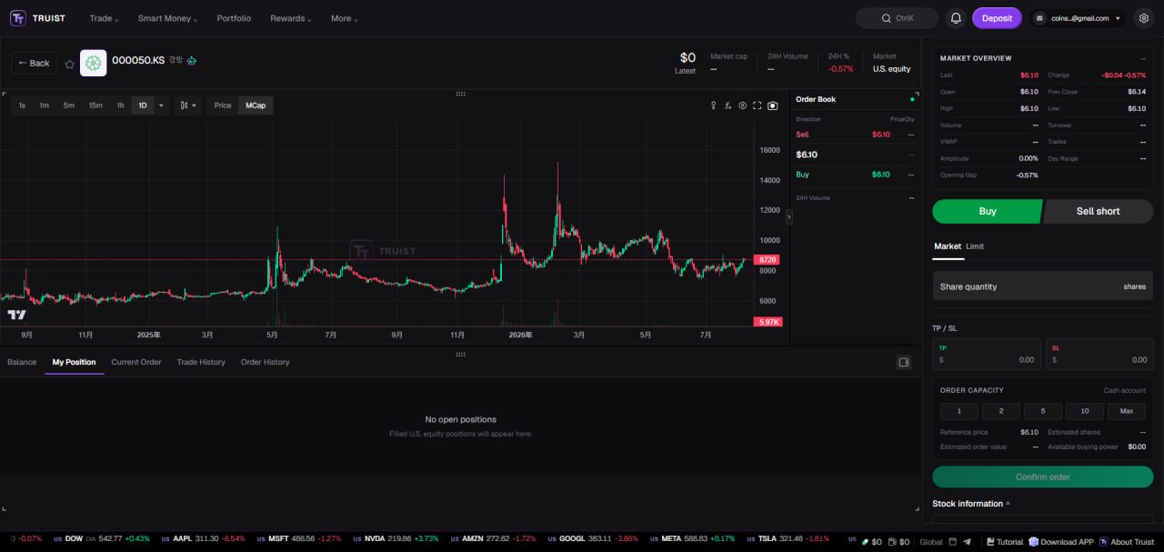
Task: Set order capacity to Max
Action: point(1127,411)
